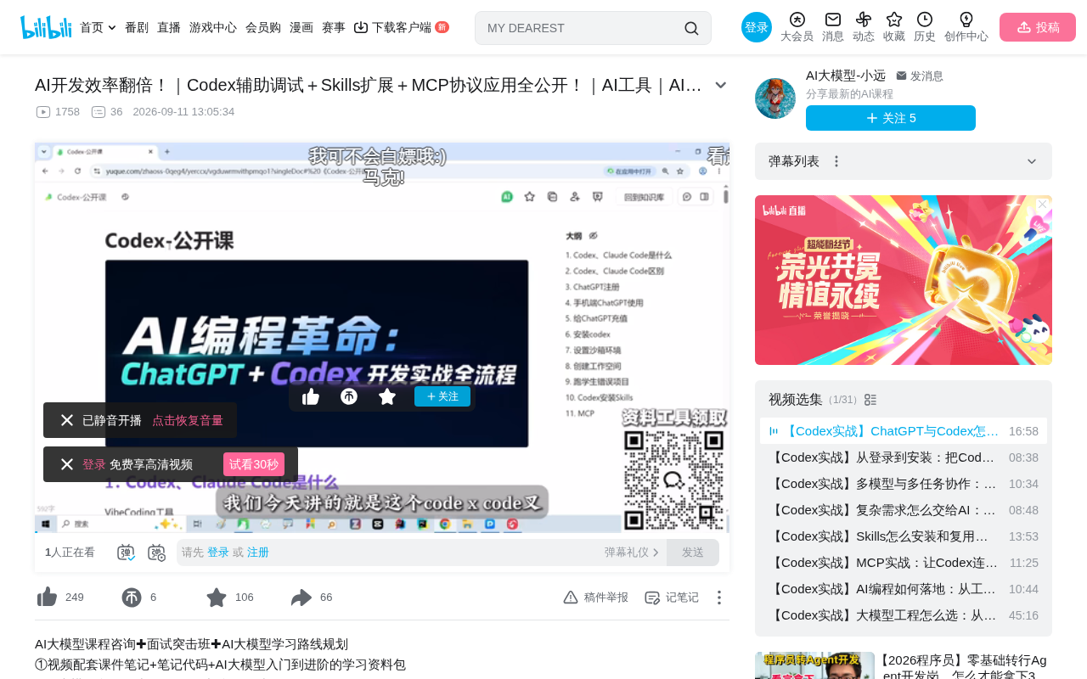Close the bilibili直播 ad banner
Viewport: 1087px width, 679px height.
(x=1043, y=205)
